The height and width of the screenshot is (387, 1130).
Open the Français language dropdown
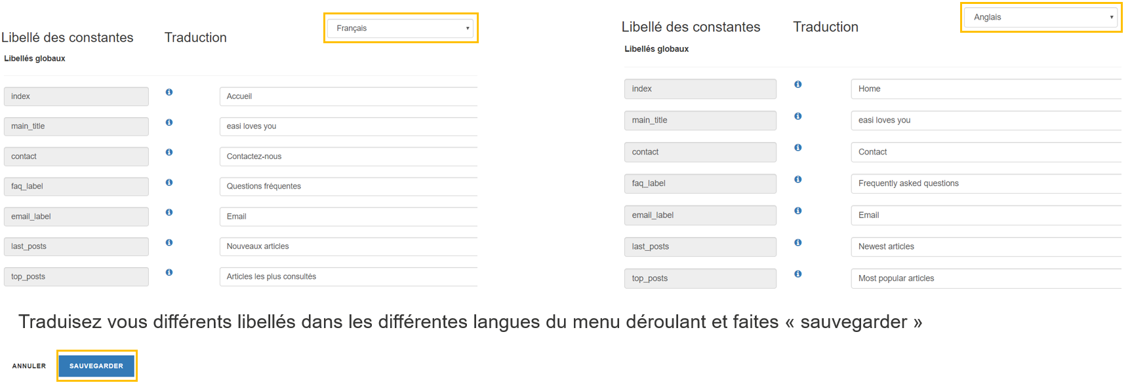(400, 28)
